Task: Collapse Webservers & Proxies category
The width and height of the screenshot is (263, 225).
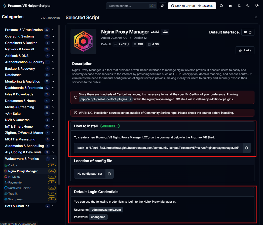Action: [30, 159]
